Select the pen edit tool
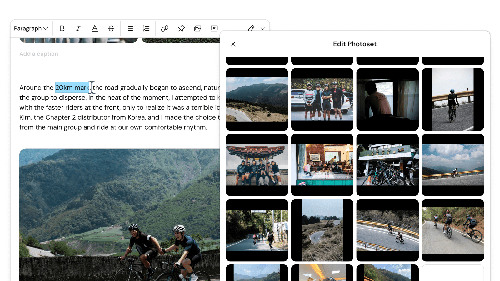Image resolution: width=500 pixels, height=281 pixels. (251, 28)
